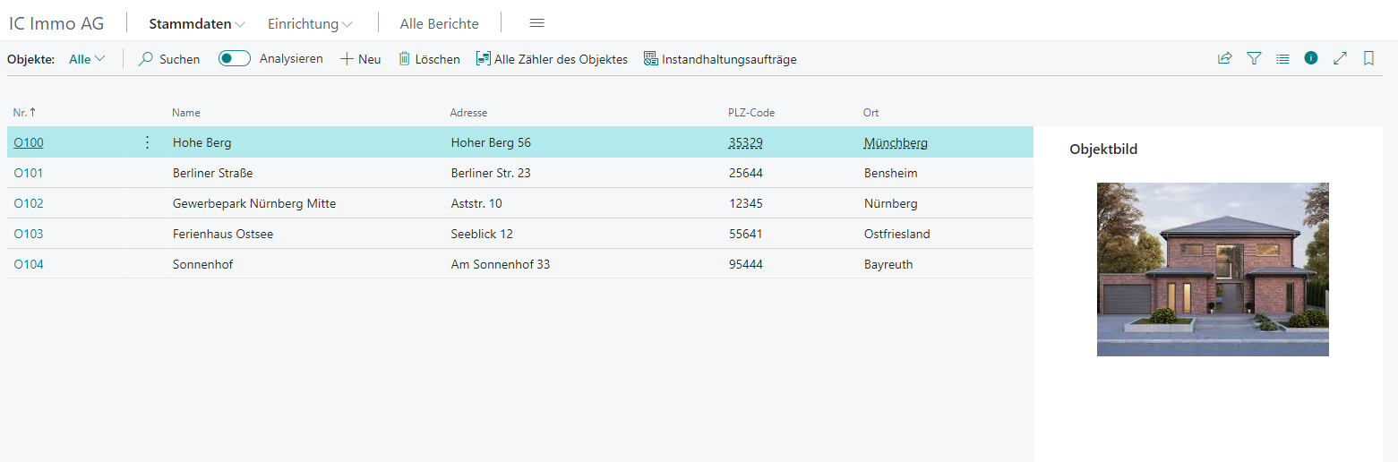Open the hamburger more-menu icon

pyautogui.click(x=536, y=23)
